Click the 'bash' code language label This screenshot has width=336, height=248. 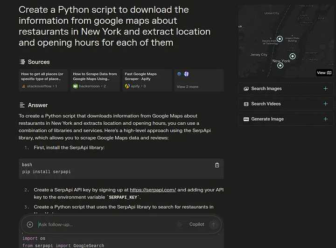(27, 165)
